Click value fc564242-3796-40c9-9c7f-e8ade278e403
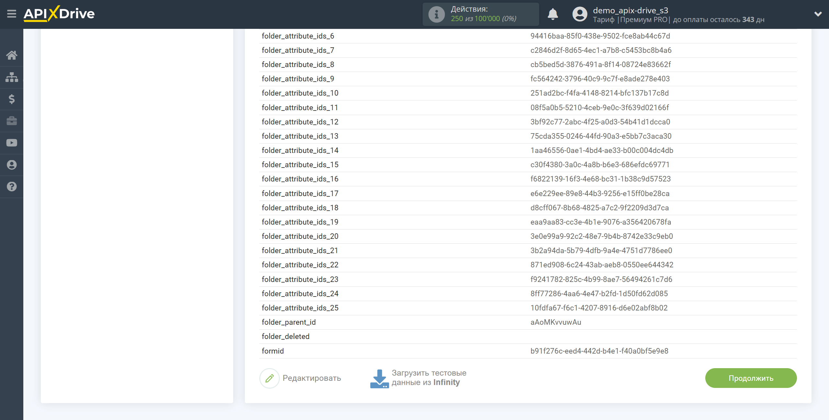 coord(600,79)
